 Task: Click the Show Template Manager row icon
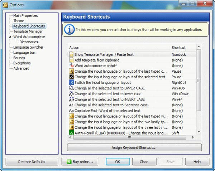click(71, 54)
